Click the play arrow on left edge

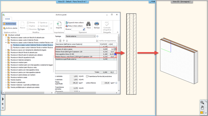pos(3,99)
